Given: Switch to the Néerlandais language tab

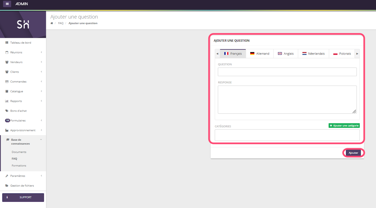Looking at the screenshot, I should tap(313, 54).
